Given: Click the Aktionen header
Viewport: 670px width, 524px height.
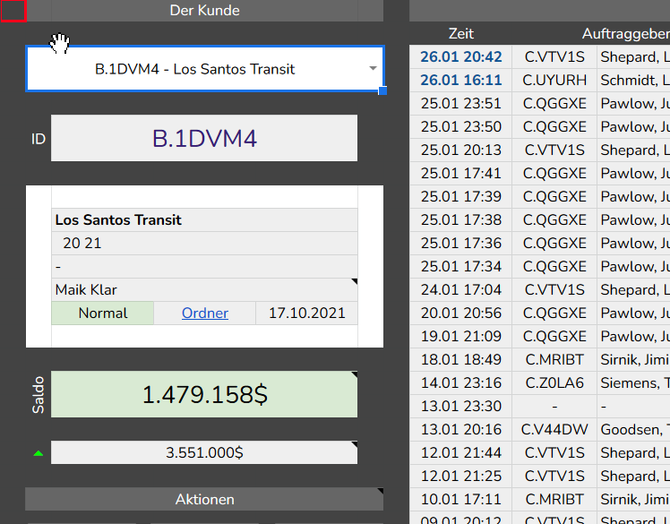Looking at the screenshot, I should 204,499.
